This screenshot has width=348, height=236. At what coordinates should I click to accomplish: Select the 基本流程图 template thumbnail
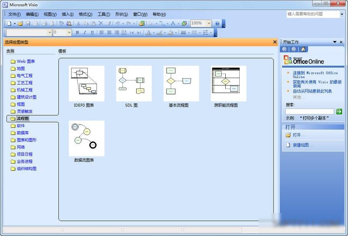click(181, 83)
